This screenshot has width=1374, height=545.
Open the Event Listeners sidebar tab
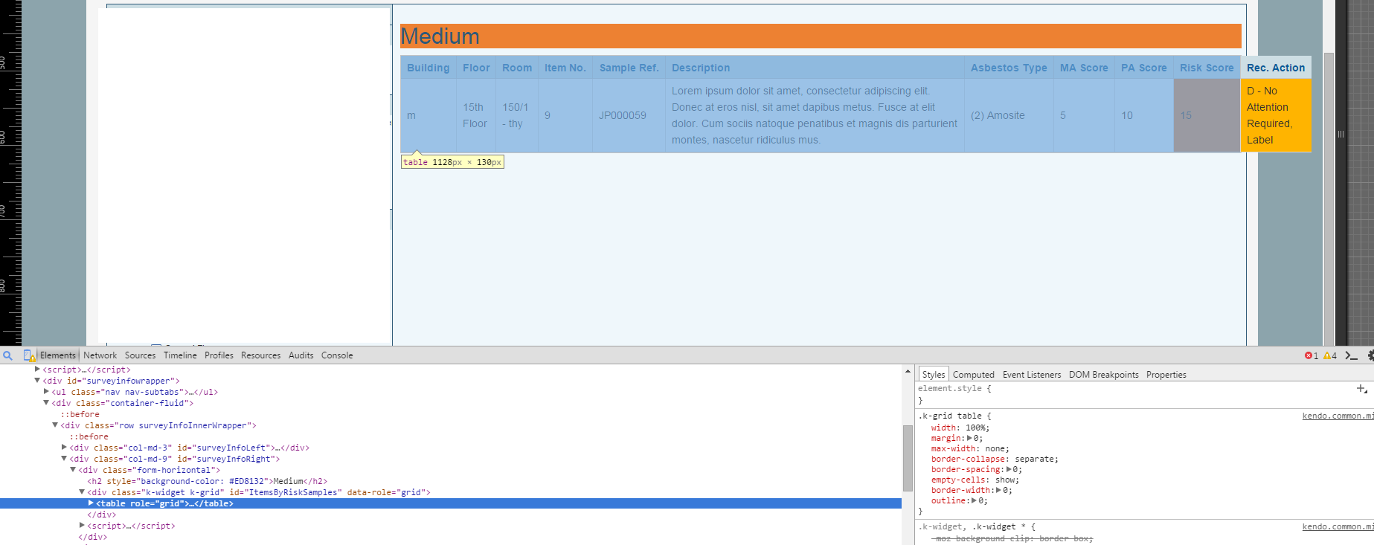coord(1032,375)
